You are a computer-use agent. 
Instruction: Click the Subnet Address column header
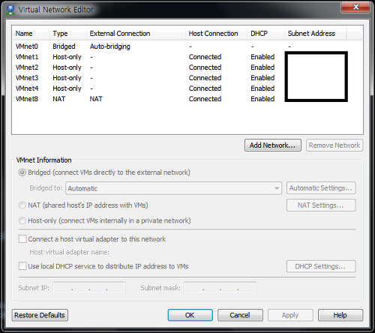point(316,34)
